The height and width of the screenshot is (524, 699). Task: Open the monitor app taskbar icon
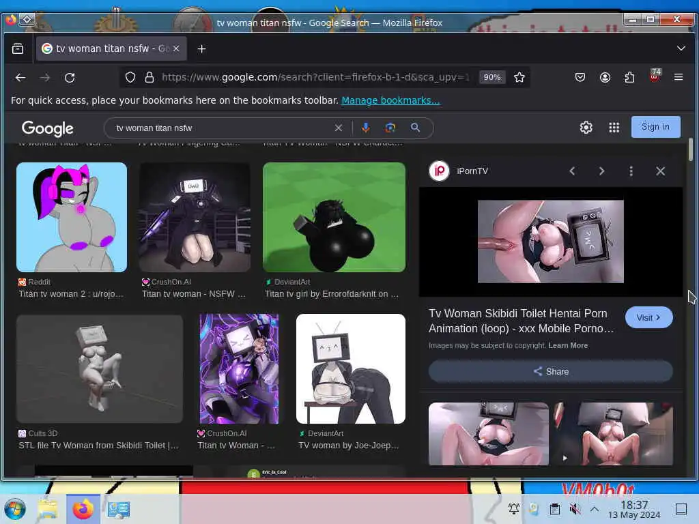(x=119, y=509)
